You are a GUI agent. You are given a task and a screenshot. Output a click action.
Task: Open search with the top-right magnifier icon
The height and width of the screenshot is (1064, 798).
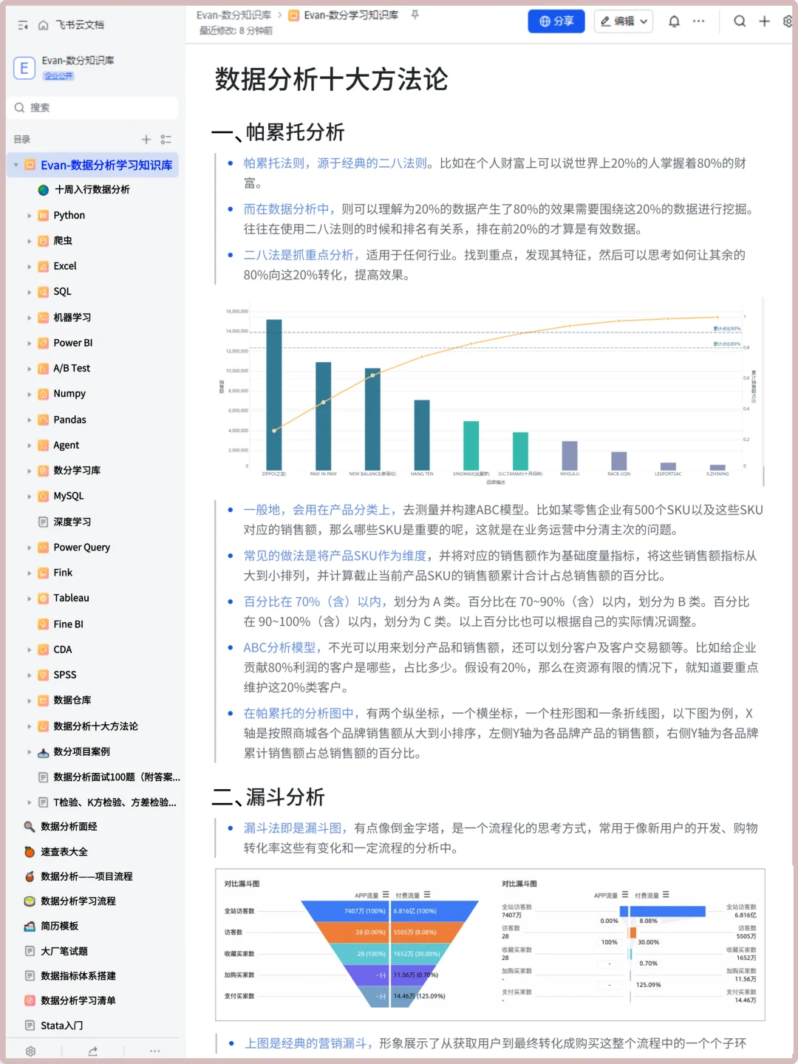click(x=740, y=21)
